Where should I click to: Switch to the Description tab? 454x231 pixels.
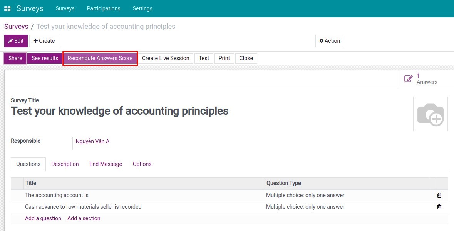[65, 164]
